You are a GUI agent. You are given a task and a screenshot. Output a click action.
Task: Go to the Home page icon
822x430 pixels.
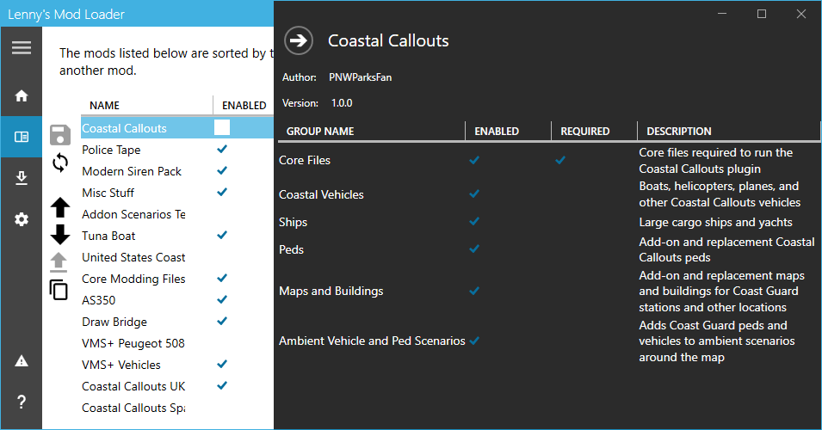[x=22, y=95]
